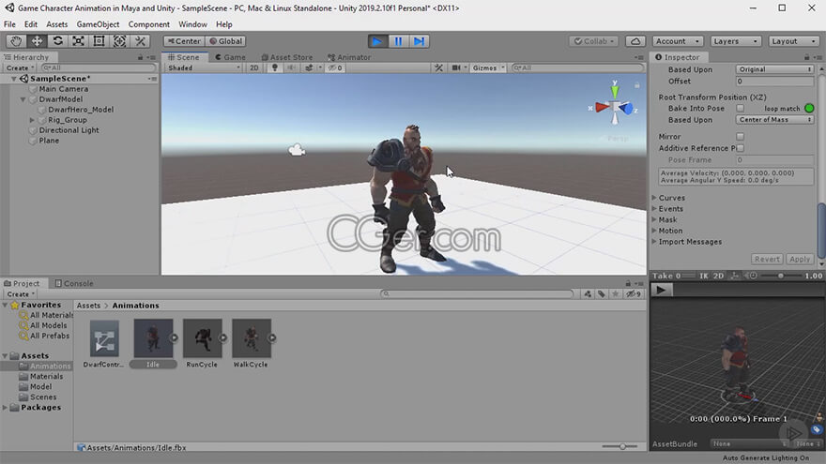Toggle Center pivot mode

click(x=183, y=41)
